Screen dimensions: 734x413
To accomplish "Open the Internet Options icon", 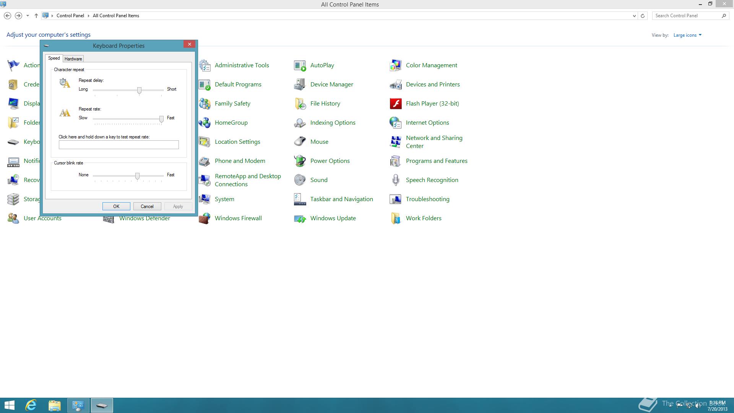I will click(396, 123).
